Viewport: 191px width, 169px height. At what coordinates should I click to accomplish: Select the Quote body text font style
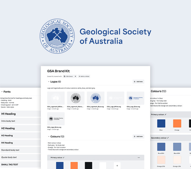coord(21,157)
